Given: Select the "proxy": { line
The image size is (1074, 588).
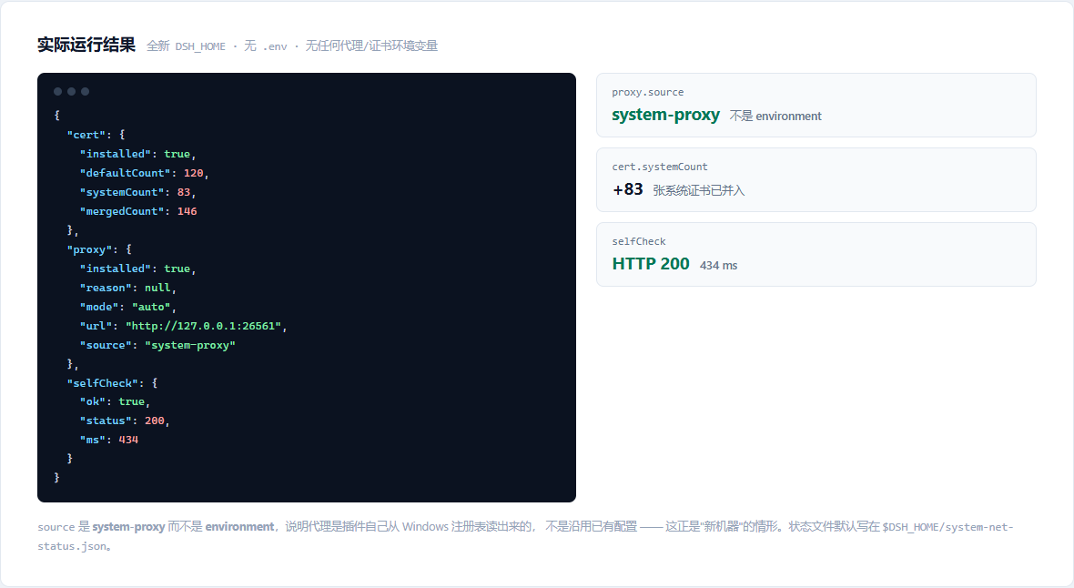Looking at the screenshot, I should (99, 249).
